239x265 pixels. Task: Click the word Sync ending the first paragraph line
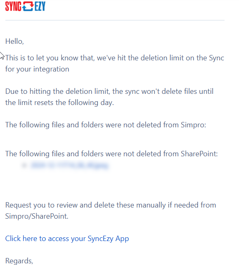click(217, 58)
